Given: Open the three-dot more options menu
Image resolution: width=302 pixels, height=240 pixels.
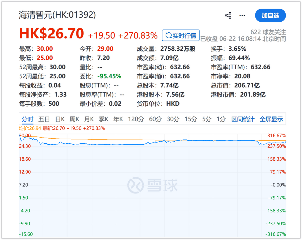Looking at the screenshot, I should click(x=242, y=16).
